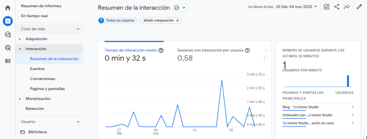Share this report via share icon
Image resolution: width=367 pixels, height=139 pixels.
tap(337, 7)
